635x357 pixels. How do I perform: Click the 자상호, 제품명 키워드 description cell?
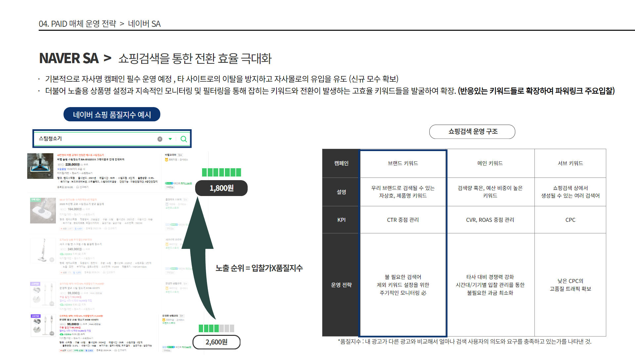403,192
